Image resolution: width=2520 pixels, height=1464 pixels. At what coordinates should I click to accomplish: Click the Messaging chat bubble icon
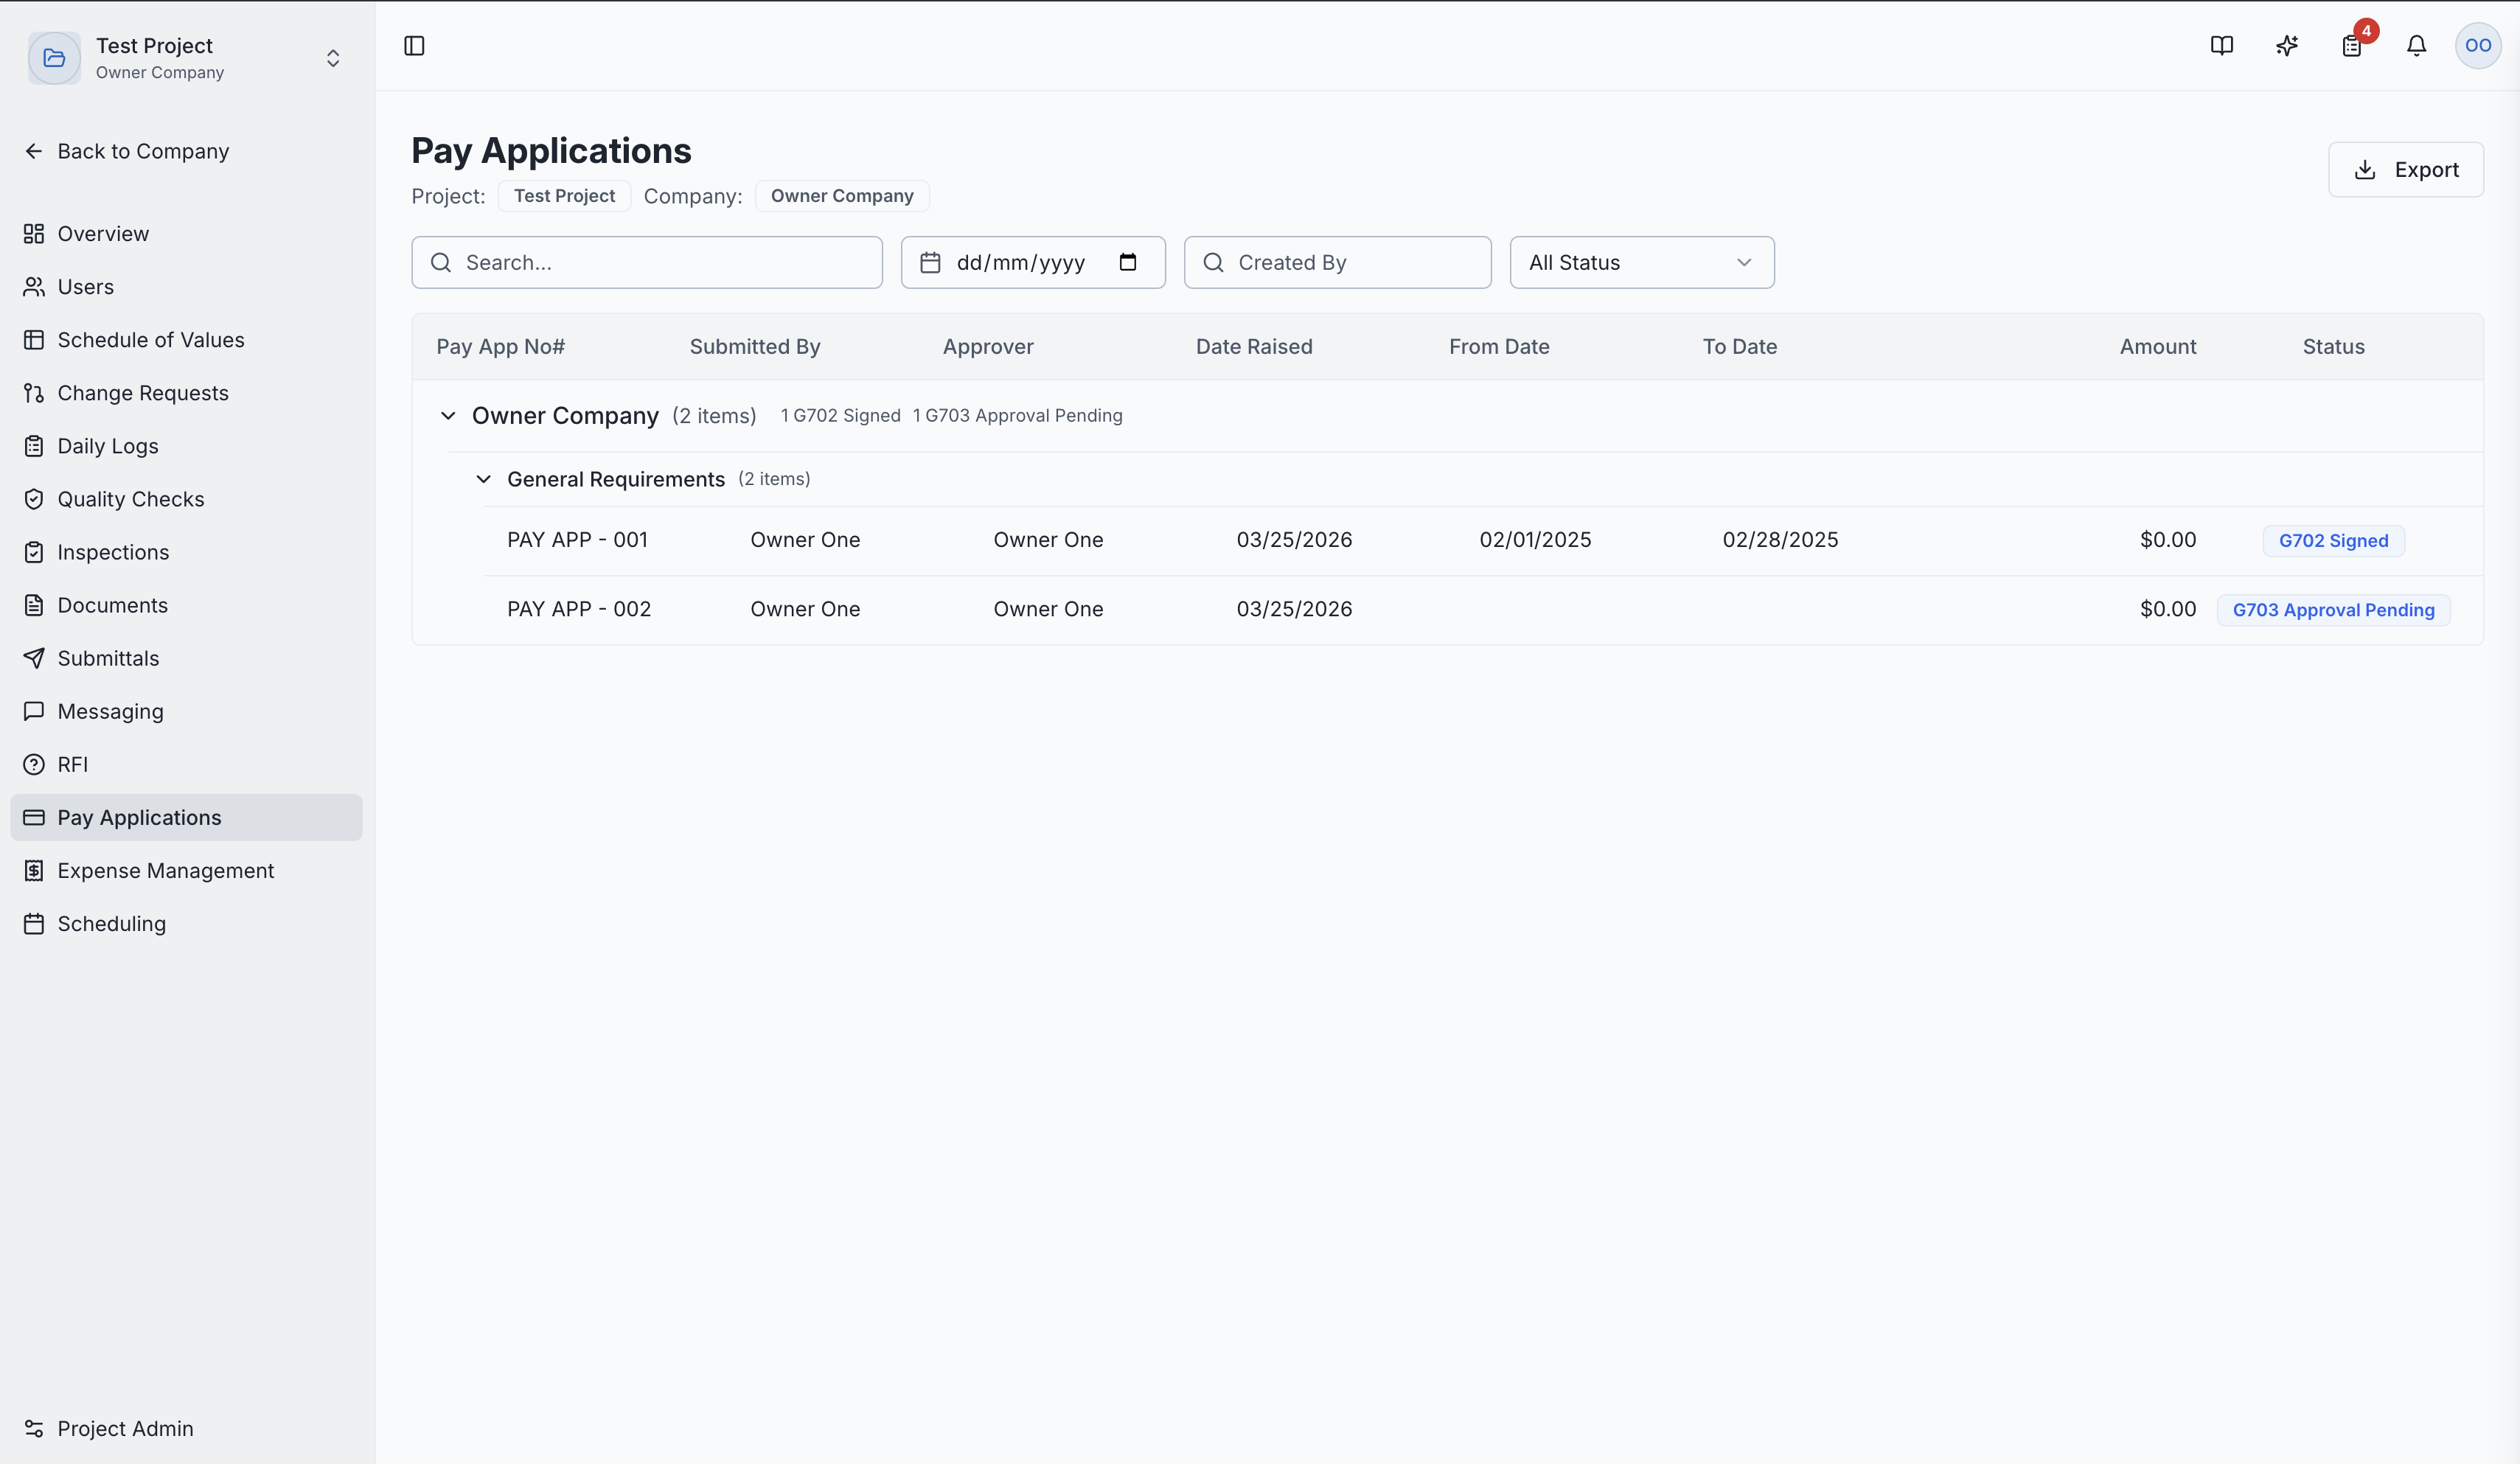(x=34, y=711)
